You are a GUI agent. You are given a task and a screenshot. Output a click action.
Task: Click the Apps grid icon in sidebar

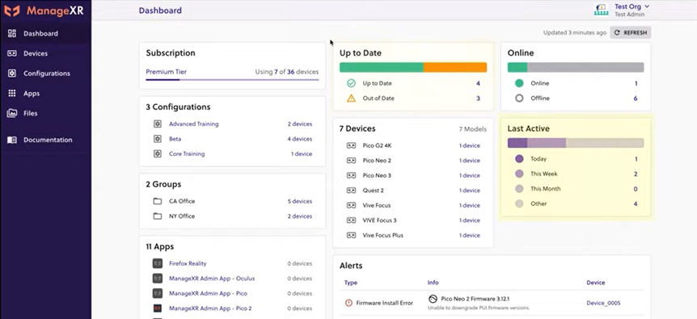pos(12,93)
